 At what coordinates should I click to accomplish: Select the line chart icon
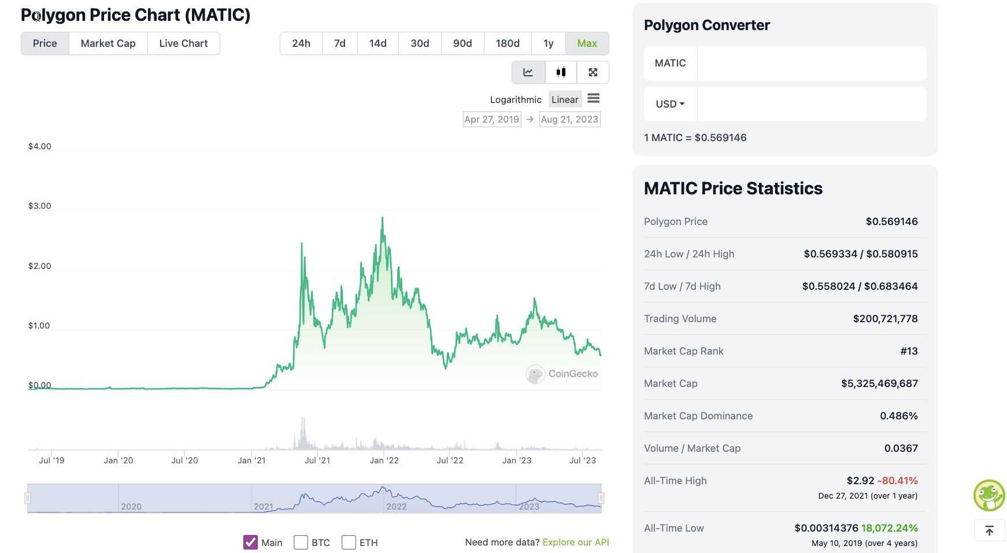[528, 72]
